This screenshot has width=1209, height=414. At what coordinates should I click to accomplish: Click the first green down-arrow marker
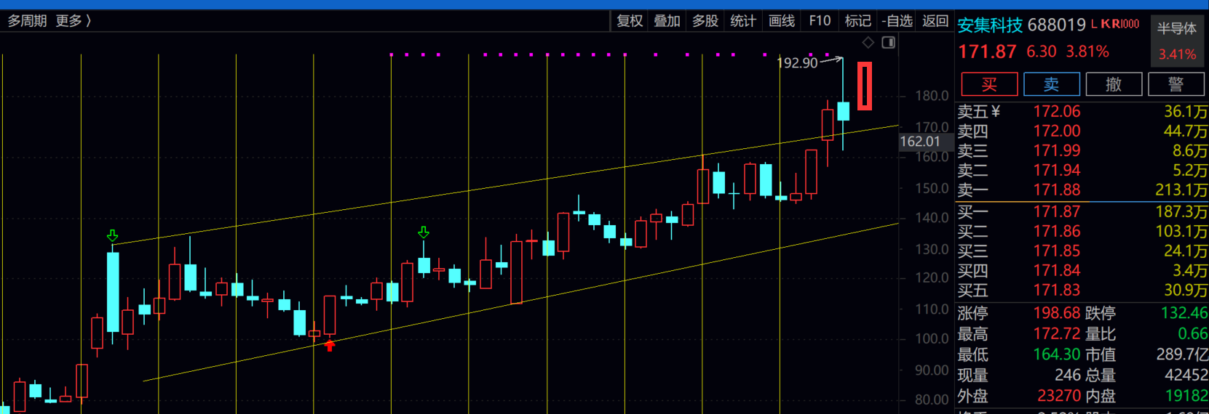click(x=112, y=236)
